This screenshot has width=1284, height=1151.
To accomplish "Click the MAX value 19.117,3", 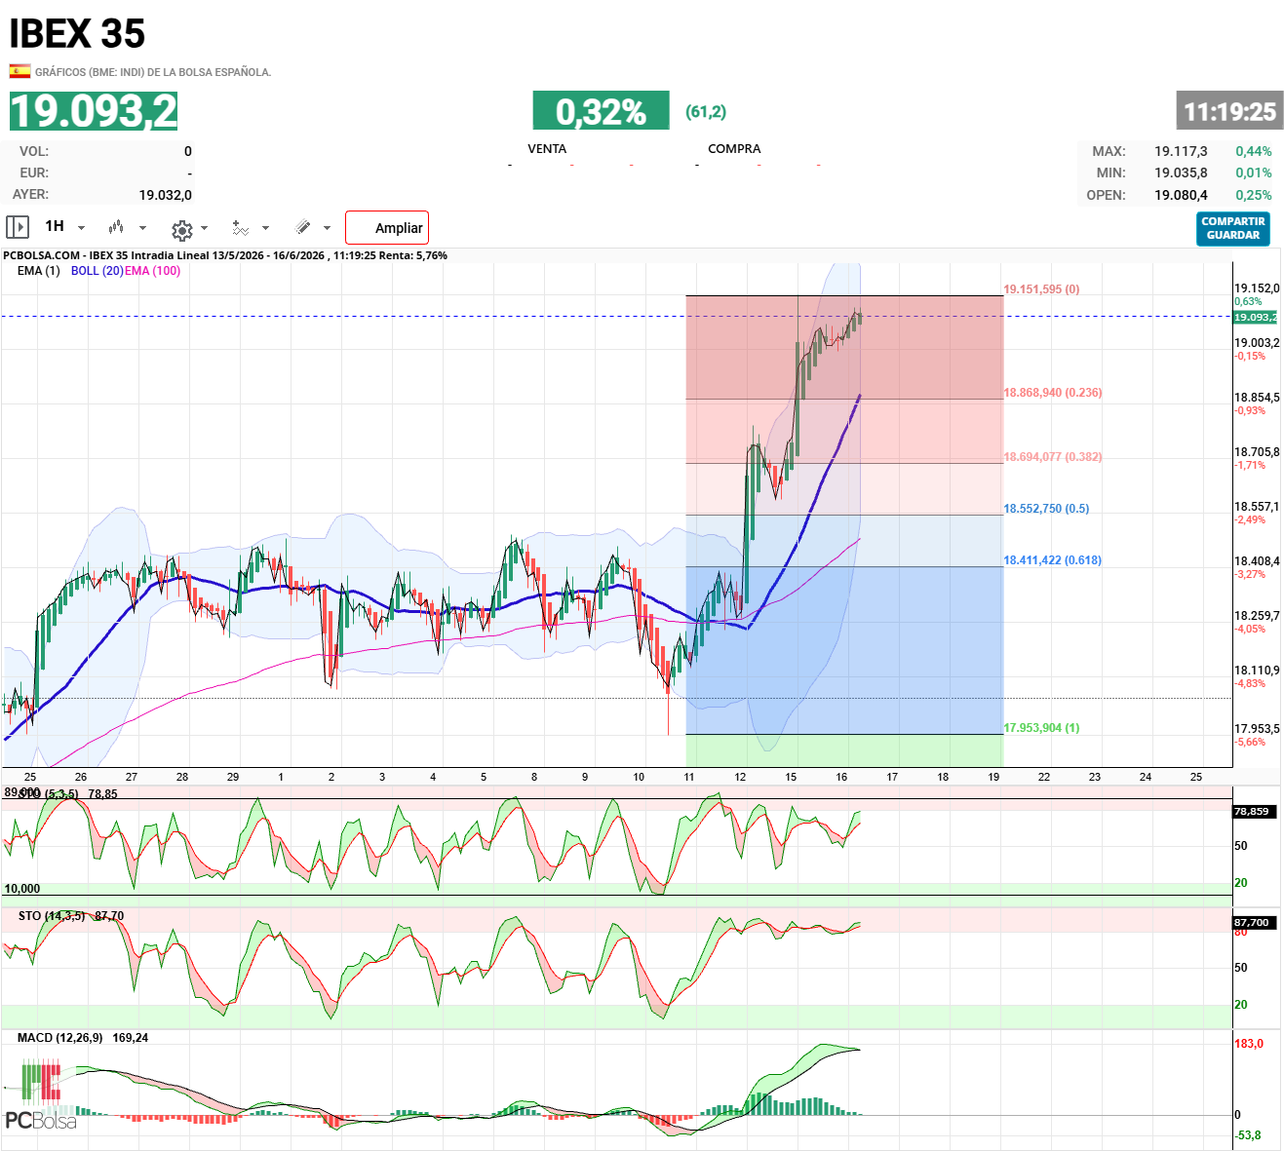I will 1181,151.
